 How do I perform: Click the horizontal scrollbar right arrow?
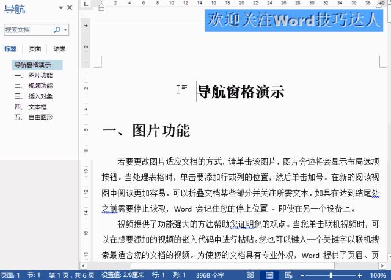click(382, 265)
